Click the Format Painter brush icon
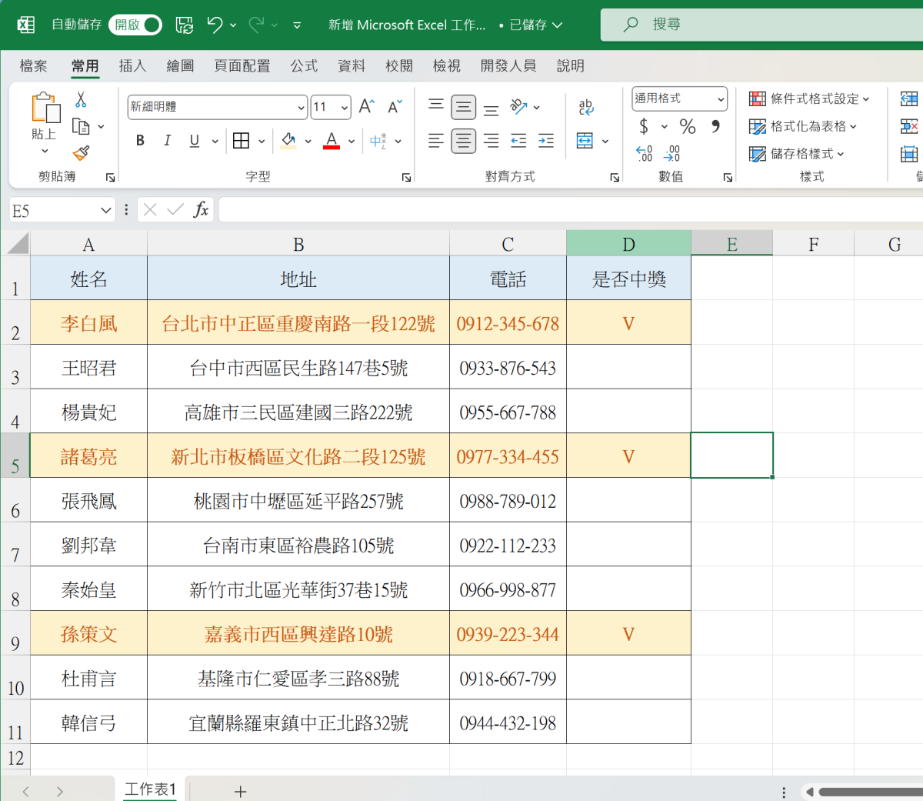The width and height of the screenshot is (923, 801). click(82, 153)
